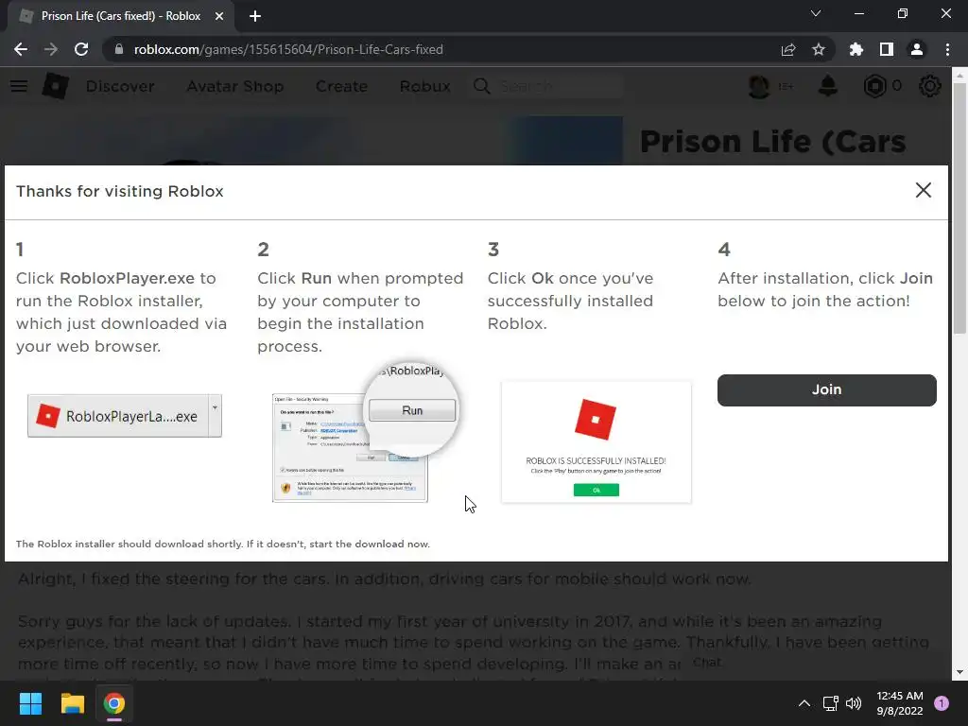Viewport: 968px width, 726px height.
Task: Open the Roblox hamburger navigation menu
Action: 19,86
